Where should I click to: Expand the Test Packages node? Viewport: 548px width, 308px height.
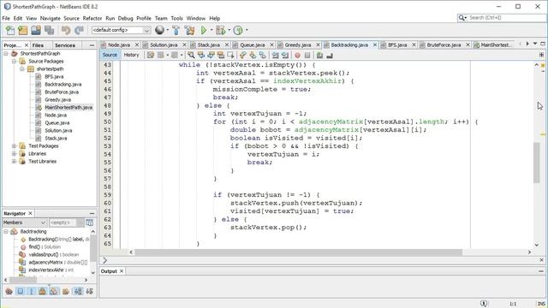pos(14,146)
